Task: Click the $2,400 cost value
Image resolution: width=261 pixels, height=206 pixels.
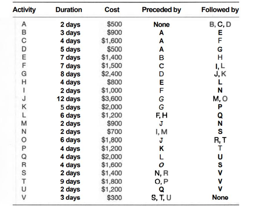Action: [112, 74]
